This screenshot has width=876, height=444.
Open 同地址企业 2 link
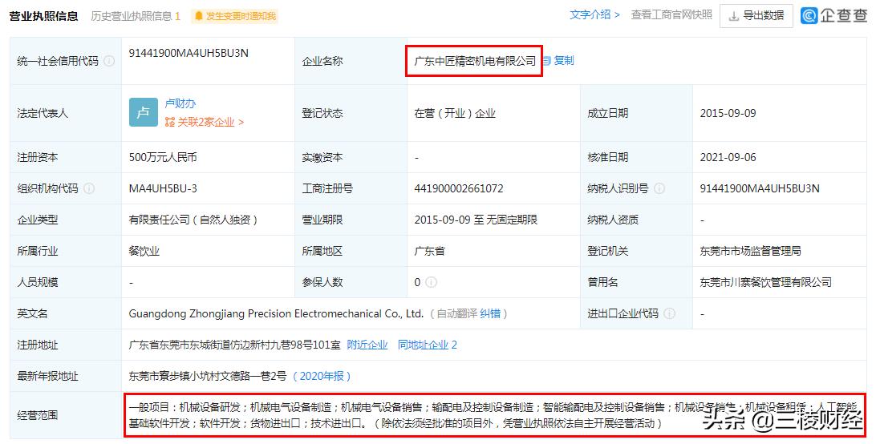coord(428,345)
